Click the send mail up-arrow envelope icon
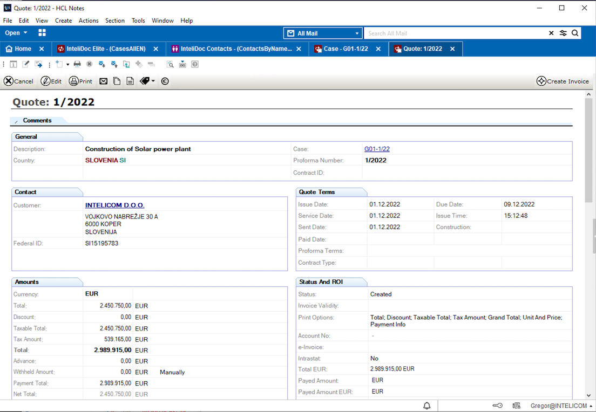The height and width of the screenshot is (412, 596). pyautogui.click(x=114, y=64)
